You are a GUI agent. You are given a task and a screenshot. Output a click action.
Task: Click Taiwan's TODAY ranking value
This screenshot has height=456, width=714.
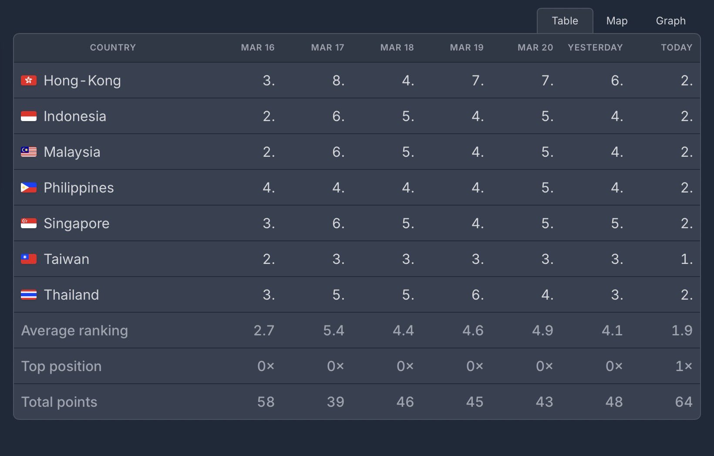point(686,259)
